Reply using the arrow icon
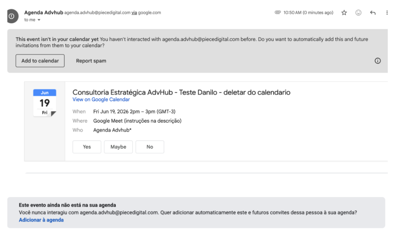The width and height of the screenshot is (401, 234). 373,13
